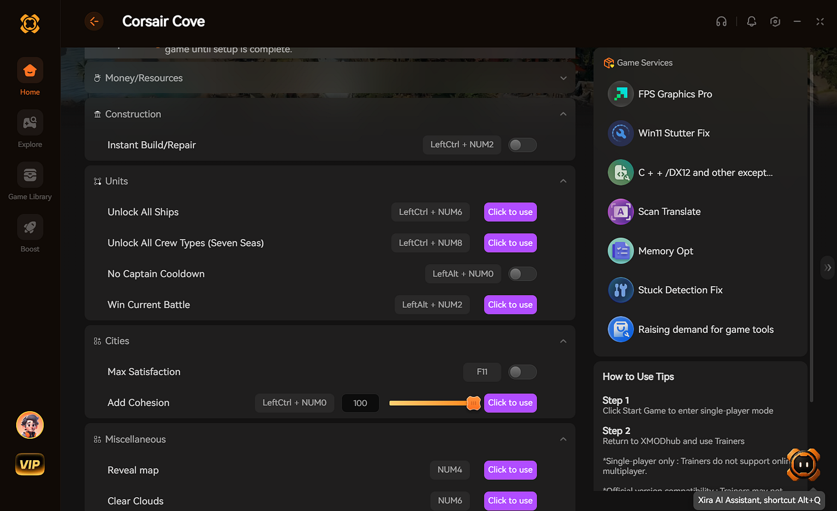Collapse the right side panel chevron
Viewport: 837px width, 511px height.
[x=827, y=267]
